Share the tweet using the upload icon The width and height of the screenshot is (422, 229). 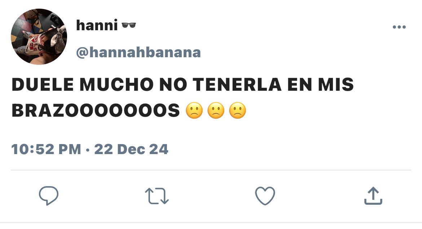[373, 196]
